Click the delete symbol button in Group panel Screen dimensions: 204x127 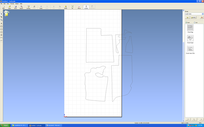tap(201, 17)
